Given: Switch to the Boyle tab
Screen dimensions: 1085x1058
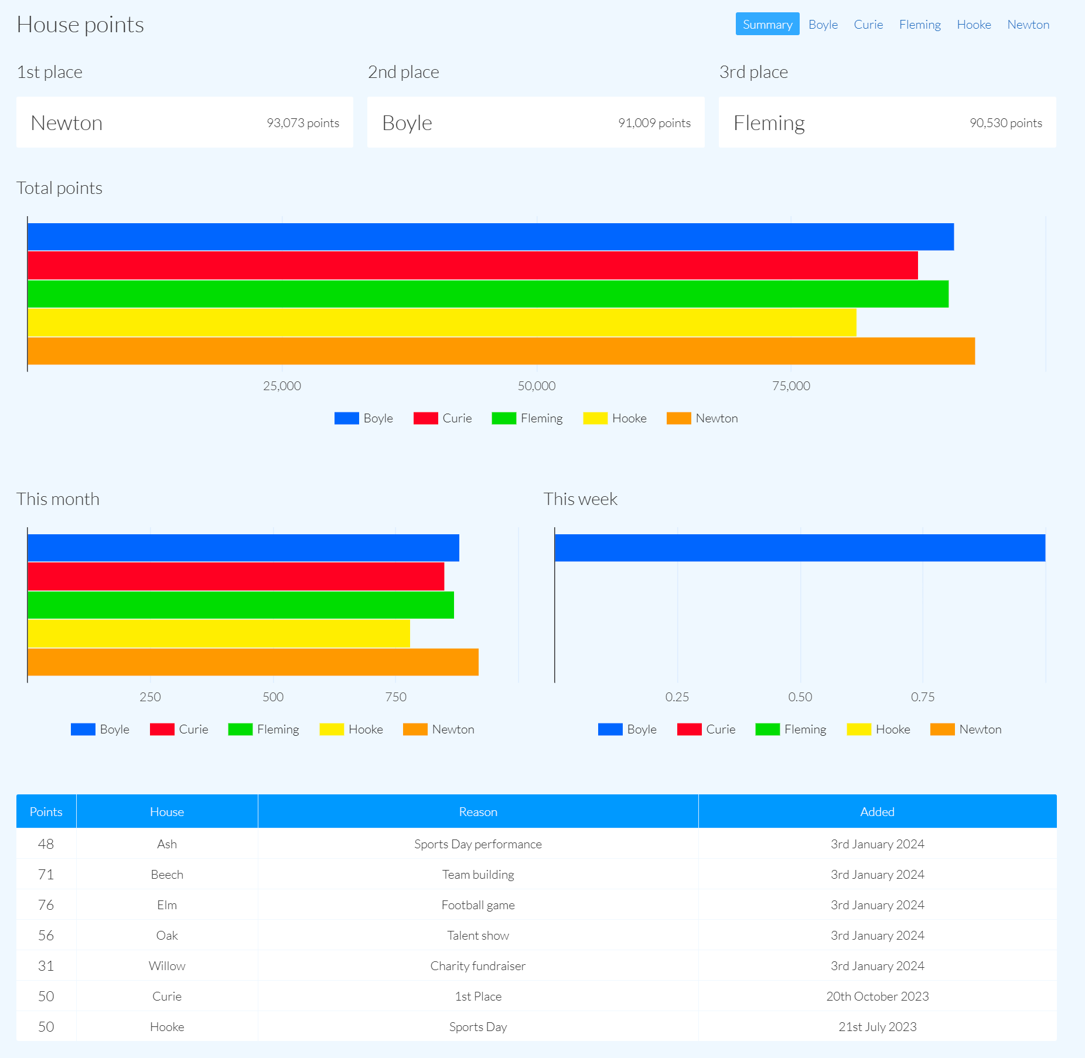Looking at the screenshot, I should click(823, 24).
